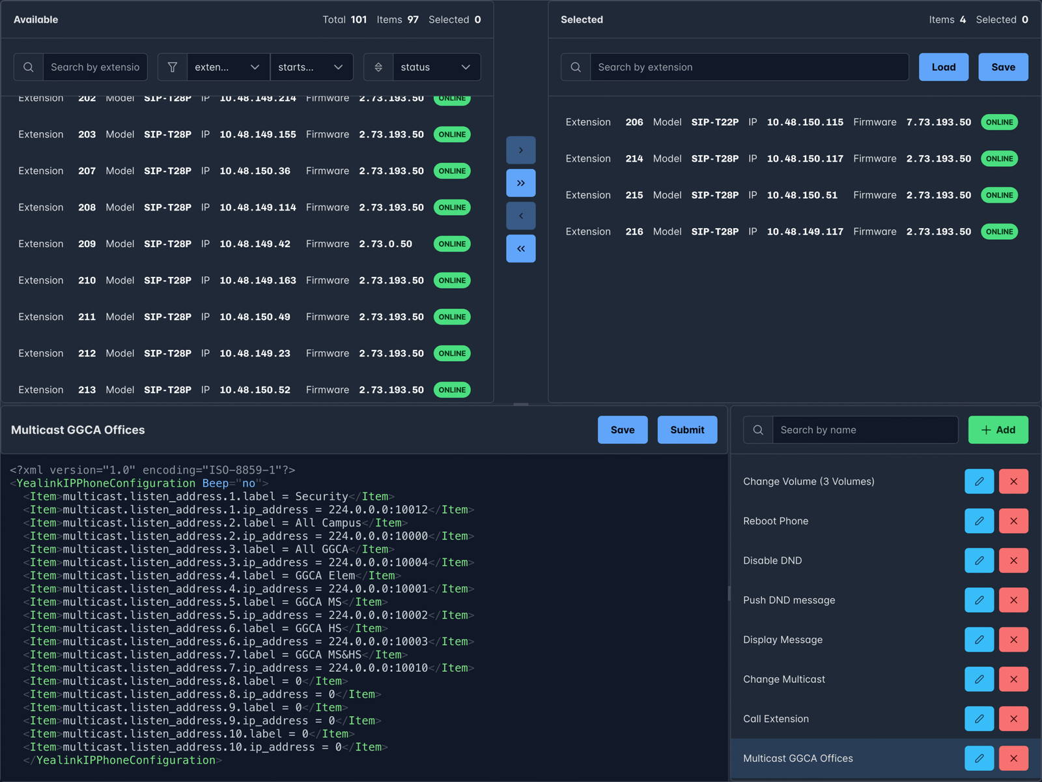Click the move-all-right double chevron button
1042x782 pixels.
[520, 183]
